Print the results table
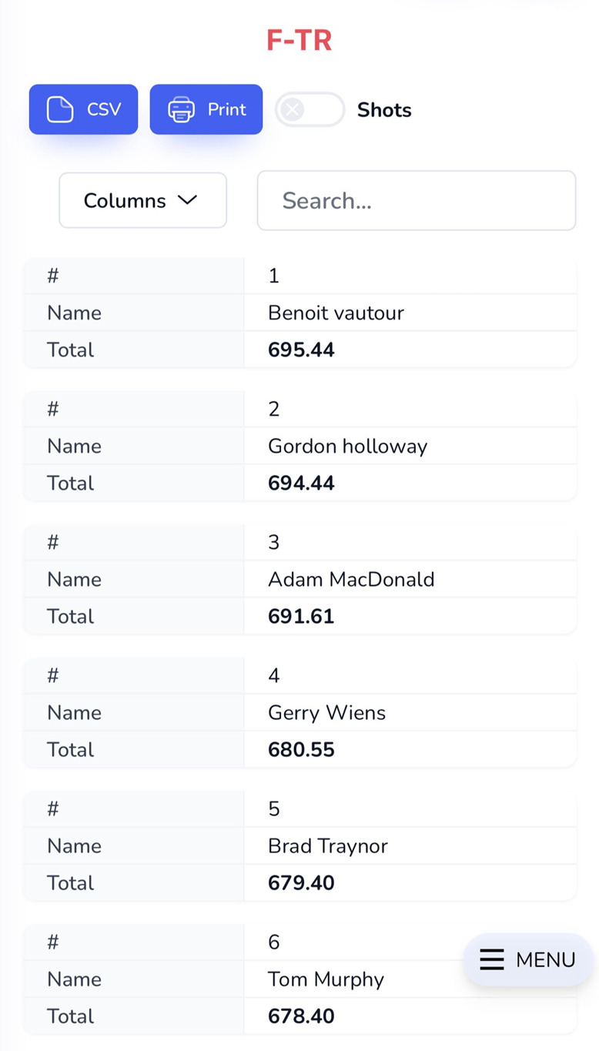 point(206,109)
